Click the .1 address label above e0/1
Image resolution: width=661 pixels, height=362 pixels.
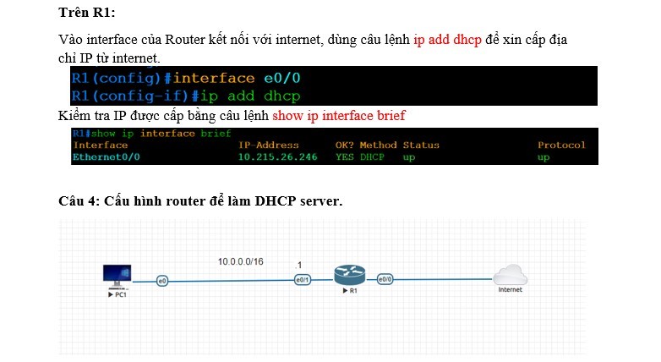[298, 265]
